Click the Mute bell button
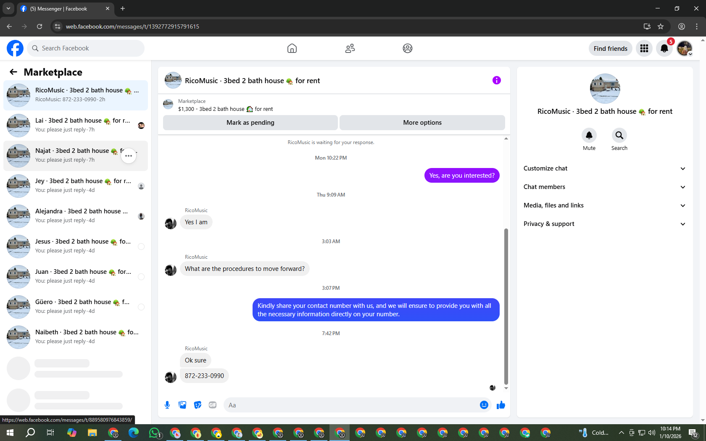 pyautogui.click(x=589, y=135)
